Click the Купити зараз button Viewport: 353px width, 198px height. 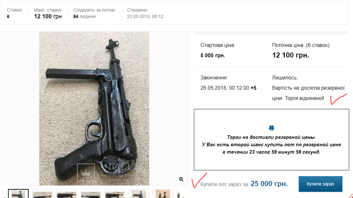(x=320, y=184)
